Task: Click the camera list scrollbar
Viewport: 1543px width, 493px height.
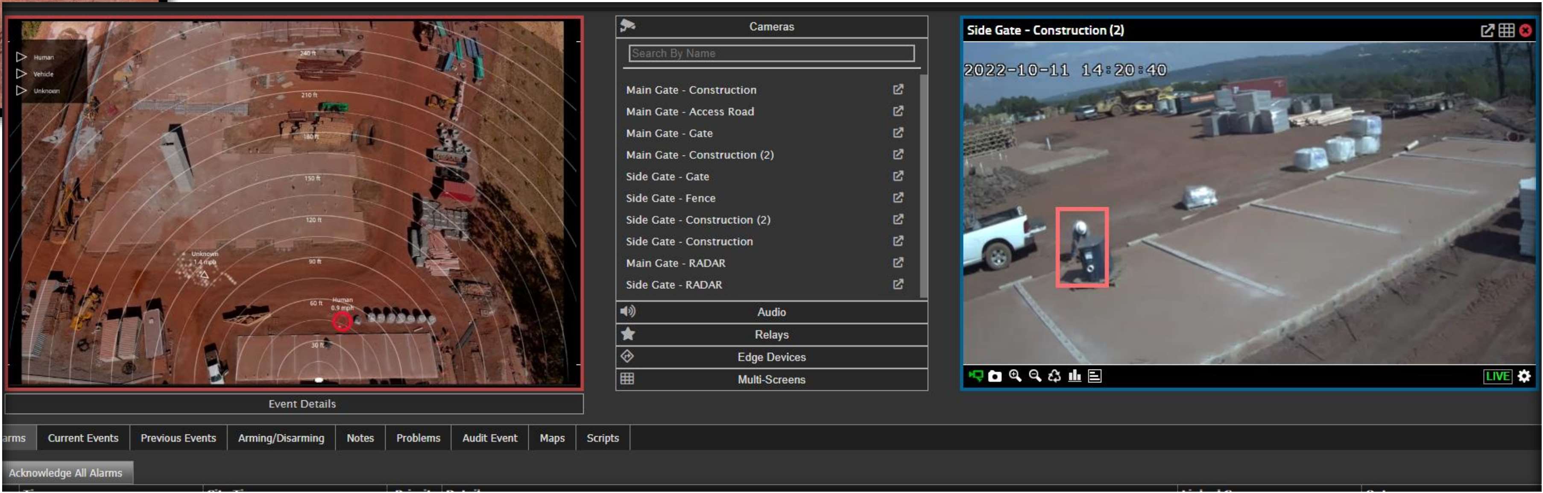Action: tap(924, 186)
